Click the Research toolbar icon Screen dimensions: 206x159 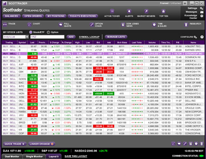click(186, 25)
